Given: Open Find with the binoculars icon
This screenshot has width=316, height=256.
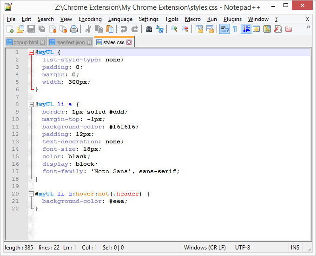Looking at the screenshot, I should [149, 29].
